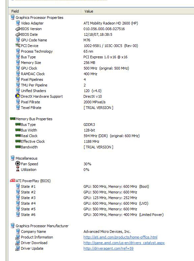Image resolution: width=194 pixels, height=261 pixels.
Task: Select the 0% utilization value
Action: [x=86, y=170]
